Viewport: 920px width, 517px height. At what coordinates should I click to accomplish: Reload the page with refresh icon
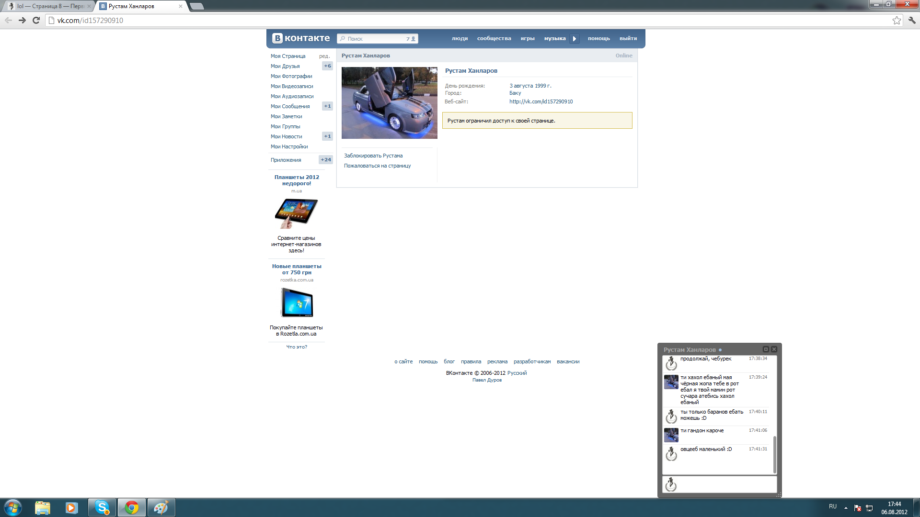[36, 20]
